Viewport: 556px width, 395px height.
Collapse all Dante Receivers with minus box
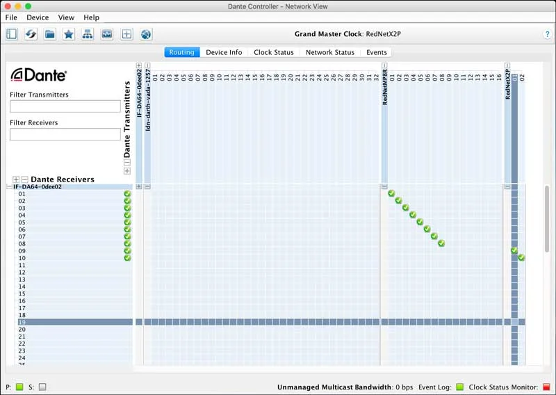pyautogui.click(x=24, y=179)
